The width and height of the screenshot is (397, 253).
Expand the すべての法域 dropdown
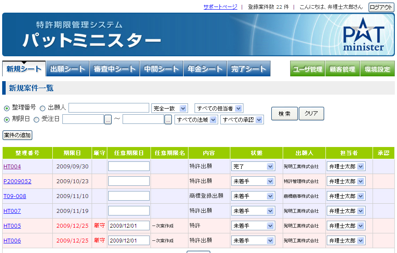[196, 120]
